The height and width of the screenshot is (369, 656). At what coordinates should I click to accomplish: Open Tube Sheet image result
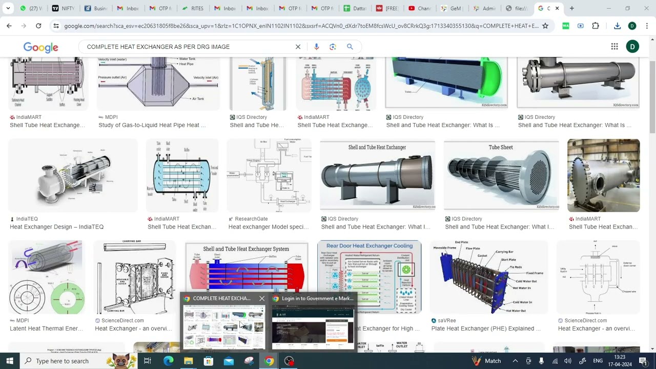click(x=501, y=175)
